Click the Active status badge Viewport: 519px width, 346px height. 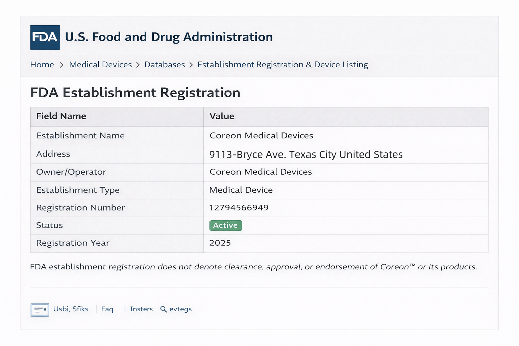pyautogui.click(x=225, y=225)
